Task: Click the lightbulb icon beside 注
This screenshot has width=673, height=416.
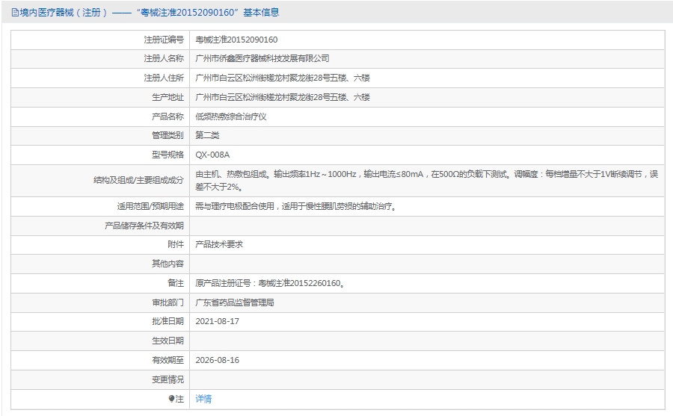Action: click(172, 399)
